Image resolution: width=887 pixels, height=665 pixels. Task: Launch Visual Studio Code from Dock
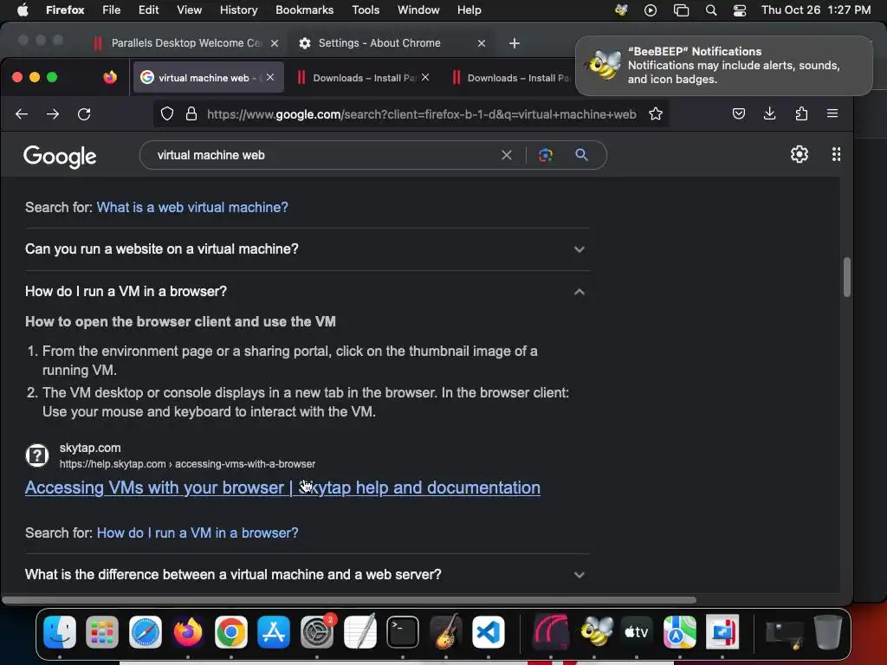[489, 631]
